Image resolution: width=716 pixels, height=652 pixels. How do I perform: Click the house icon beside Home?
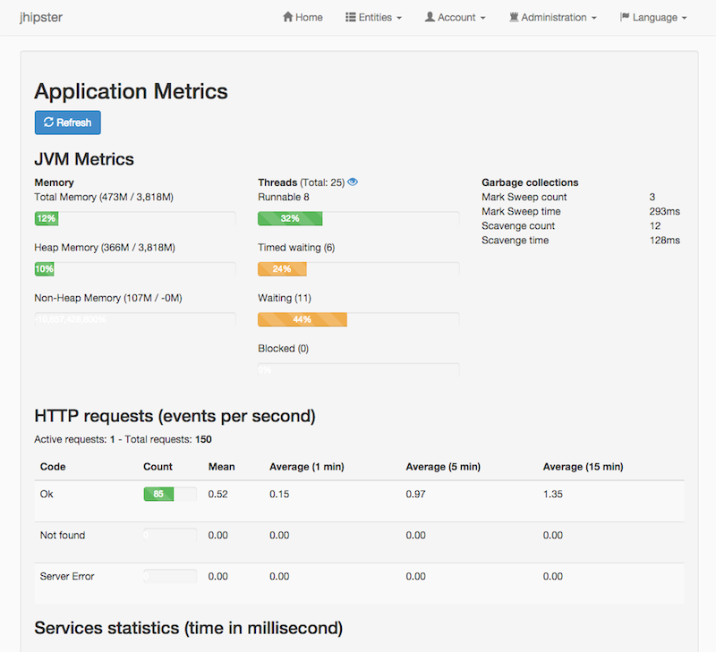(288, 17)
